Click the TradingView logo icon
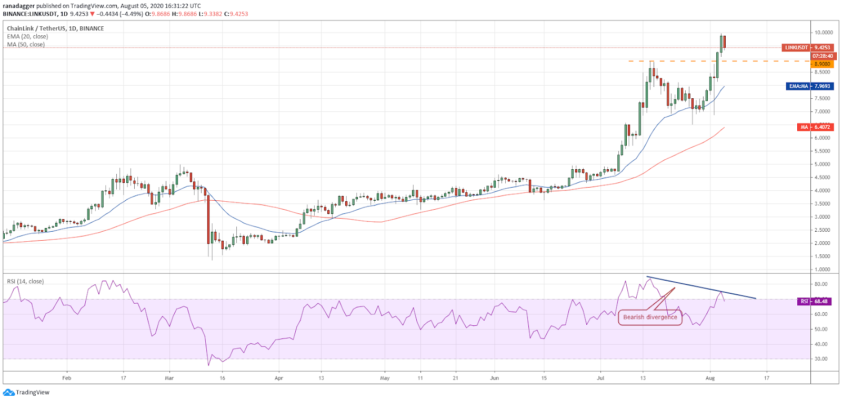The image size is (842, 401). click(8, 392)
